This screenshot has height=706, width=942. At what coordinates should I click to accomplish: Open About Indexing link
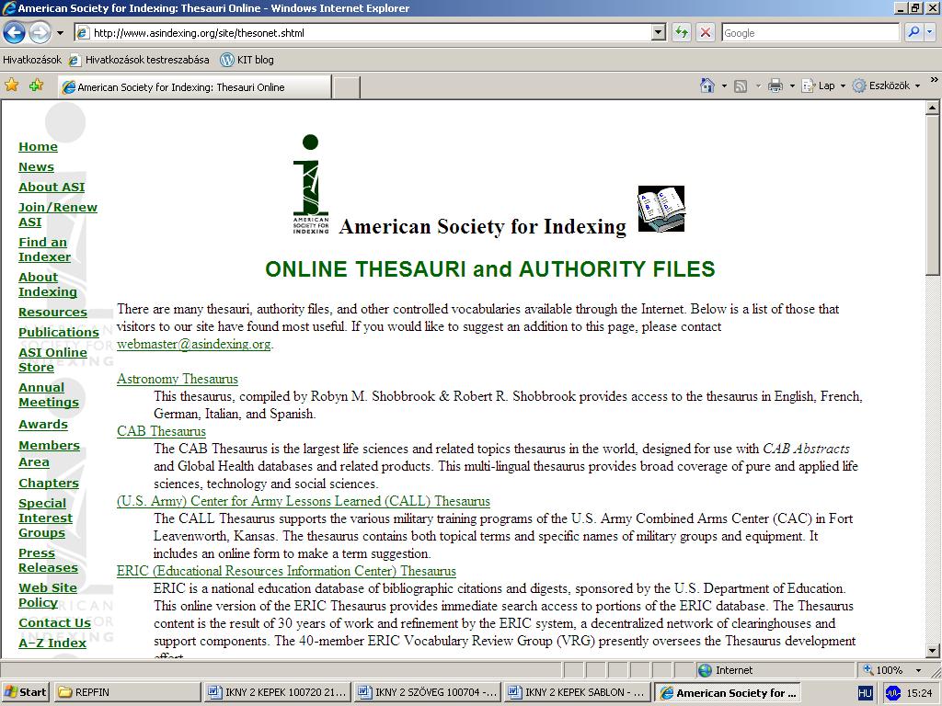click(48, 284)
